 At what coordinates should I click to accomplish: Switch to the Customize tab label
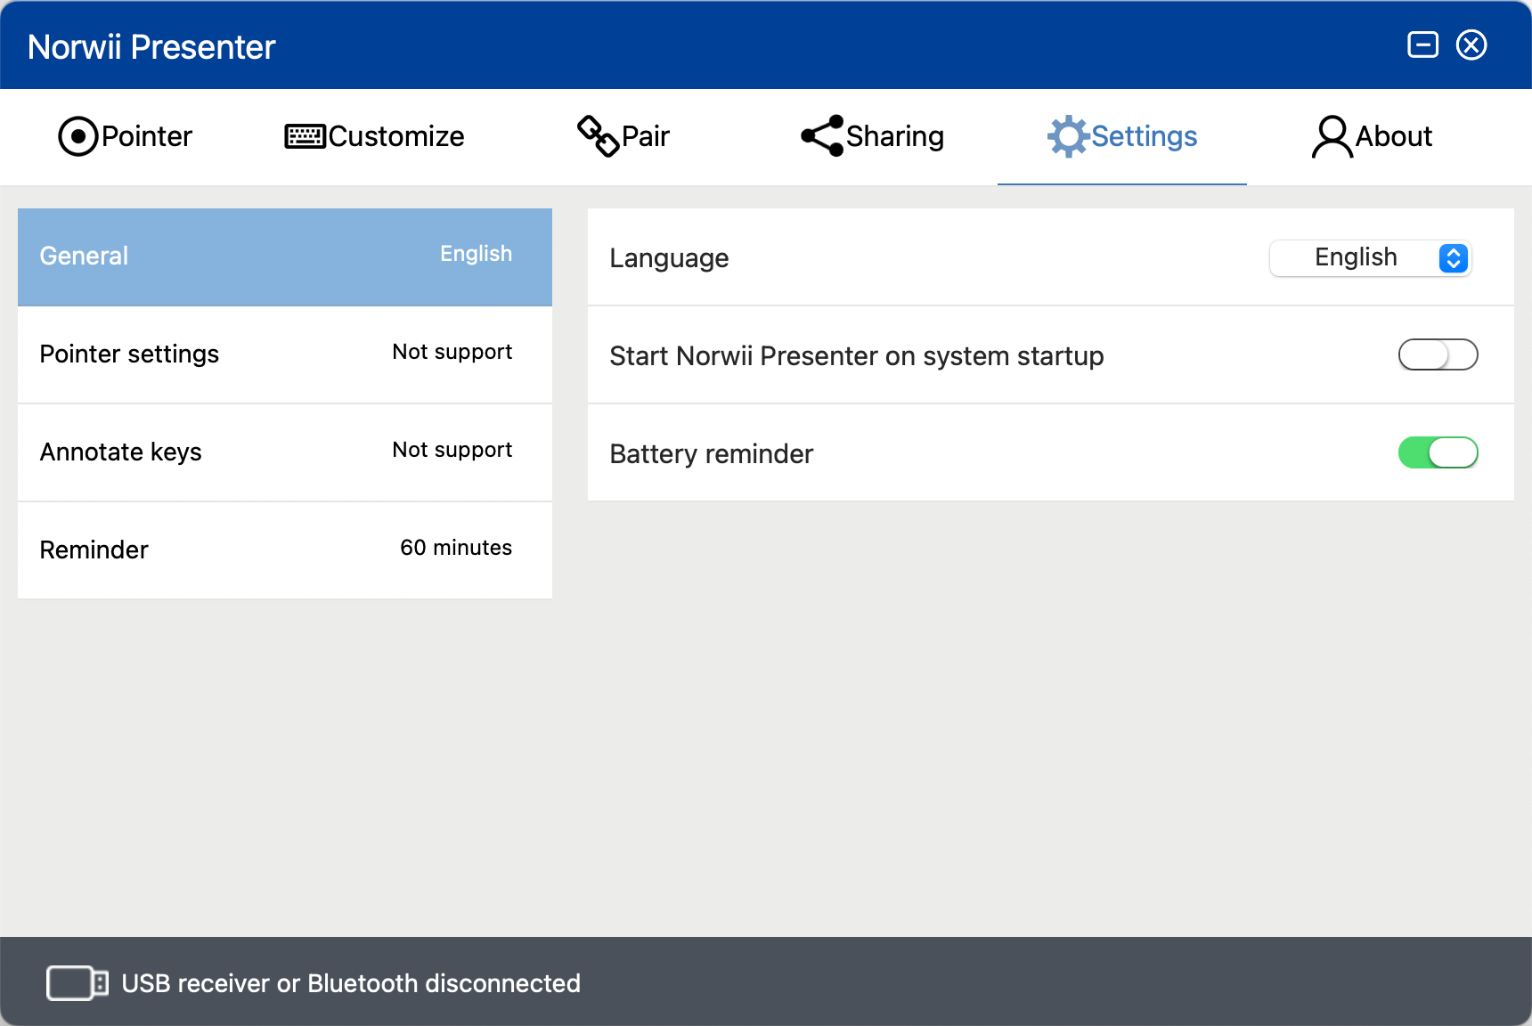click(x=396, y=136)
